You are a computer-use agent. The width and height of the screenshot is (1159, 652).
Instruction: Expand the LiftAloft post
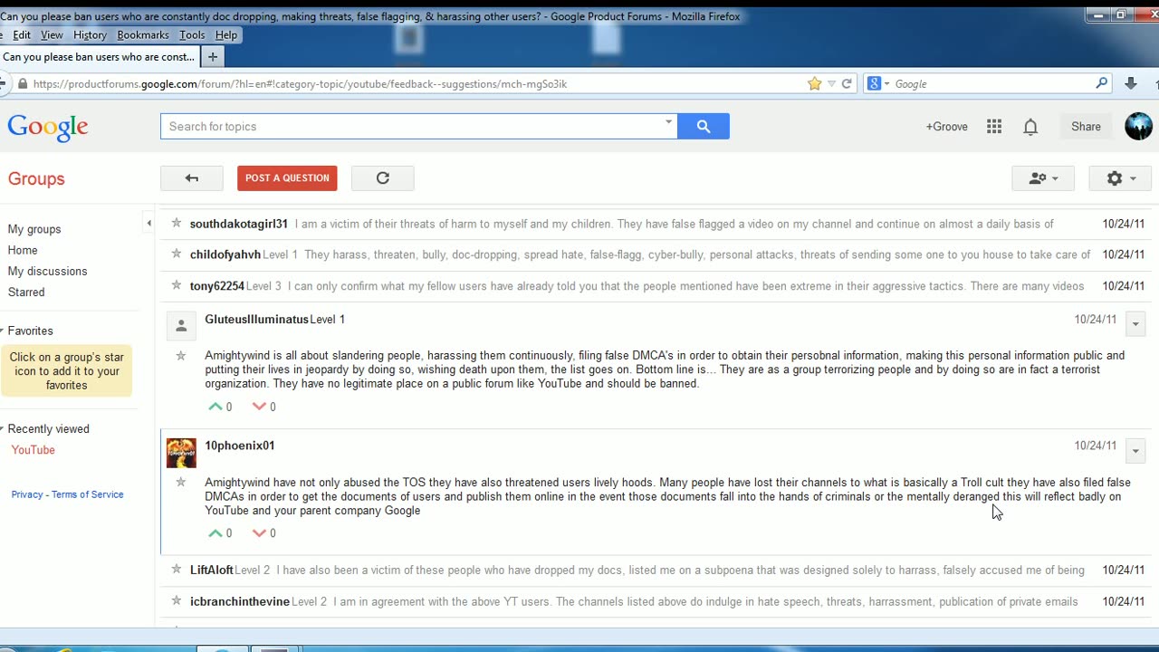pos(655,570)
